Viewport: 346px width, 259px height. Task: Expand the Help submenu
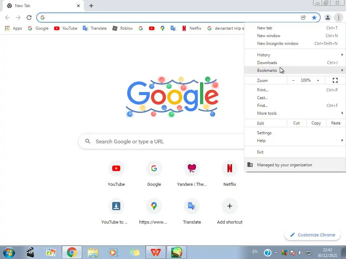click(x=295, y=141)
